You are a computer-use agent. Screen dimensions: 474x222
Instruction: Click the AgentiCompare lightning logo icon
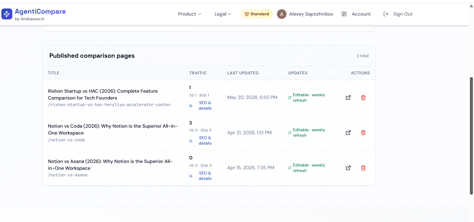[x=7, y=14]
